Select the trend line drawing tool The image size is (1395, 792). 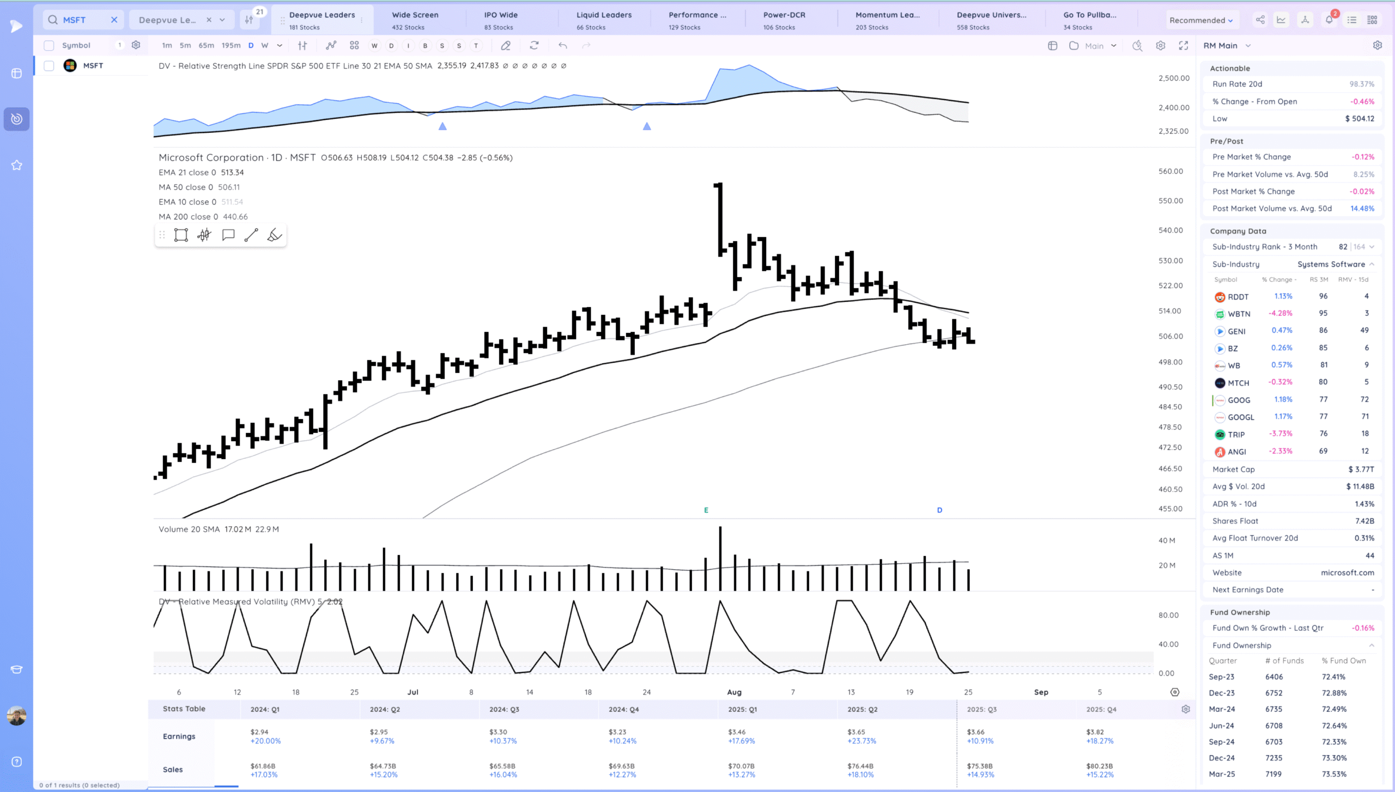251,235
